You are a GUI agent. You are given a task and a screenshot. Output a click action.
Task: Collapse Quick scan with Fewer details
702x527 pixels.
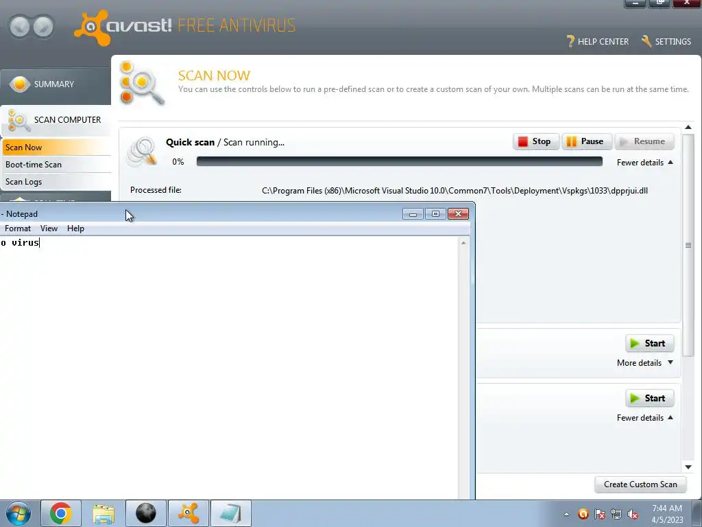[x=644, y=163]
